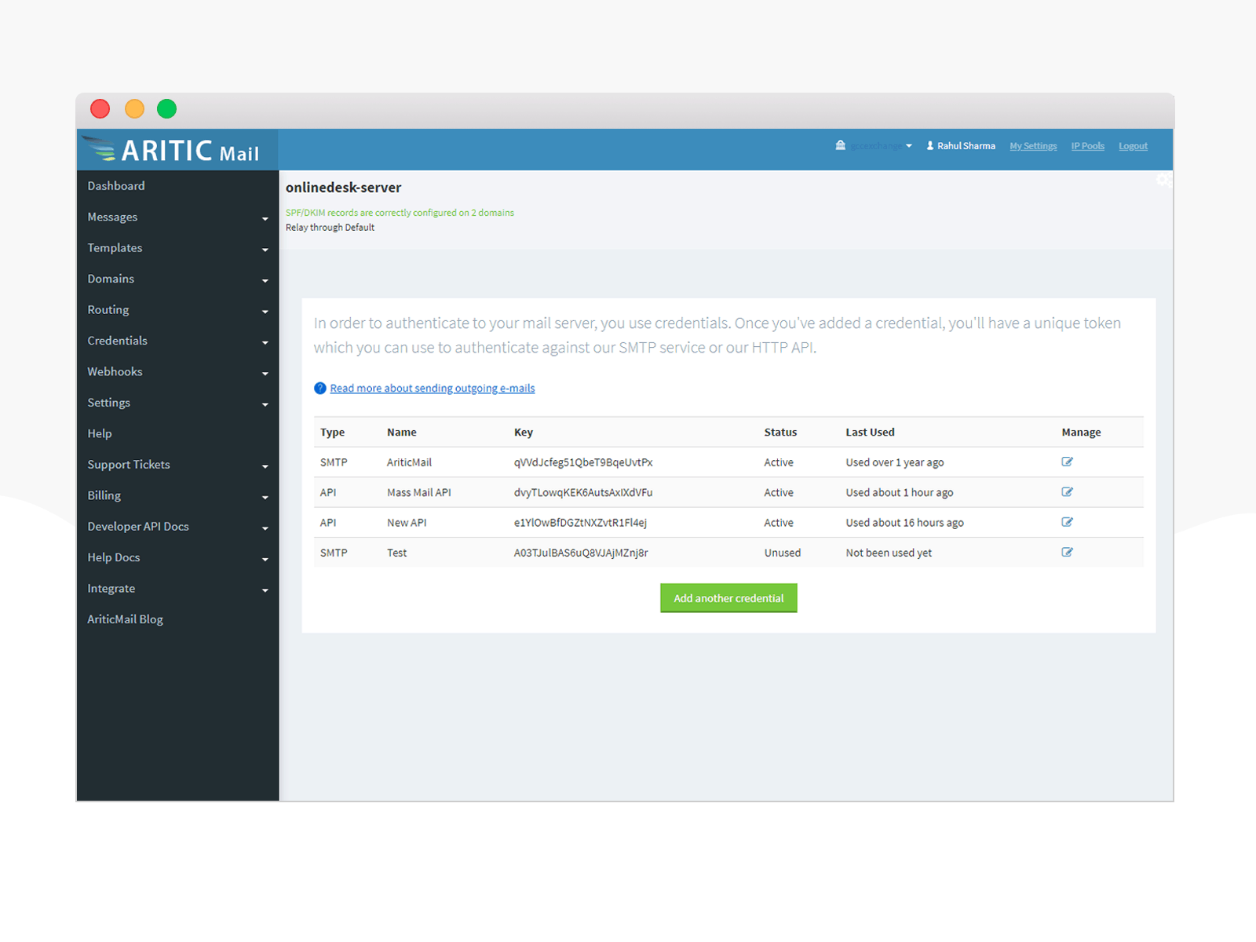
Task: Click 'Used about 16 hours ago' cell
Action: coord(904,523)
